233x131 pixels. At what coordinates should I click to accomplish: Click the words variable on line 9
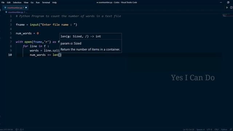pyautogui.click(x=34, y=51)
